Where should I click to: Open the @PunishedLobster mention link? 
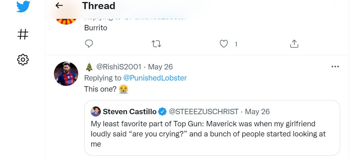155,78
